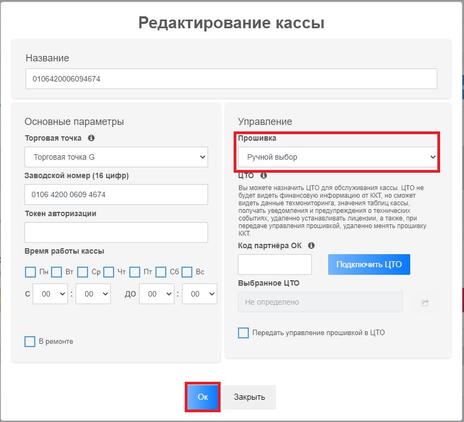Click the Закрыть button

(249, 397)
